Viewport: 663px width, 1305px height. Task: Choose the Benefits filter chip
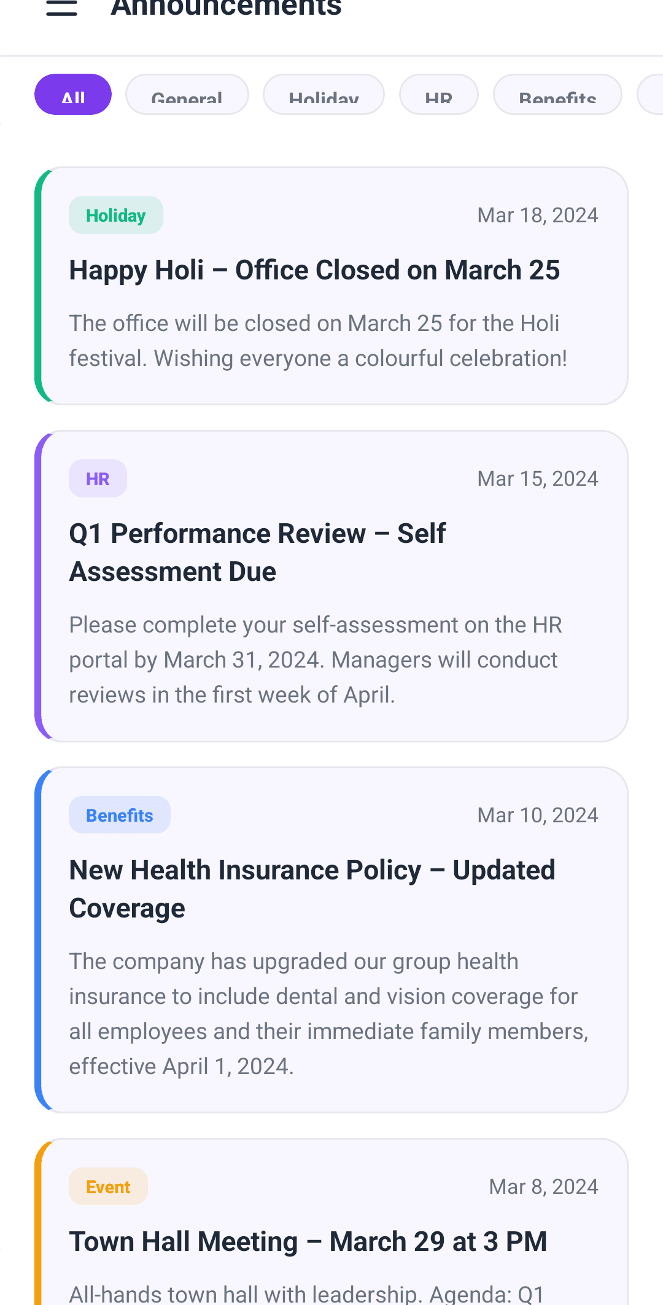click(x=557, y=96)
